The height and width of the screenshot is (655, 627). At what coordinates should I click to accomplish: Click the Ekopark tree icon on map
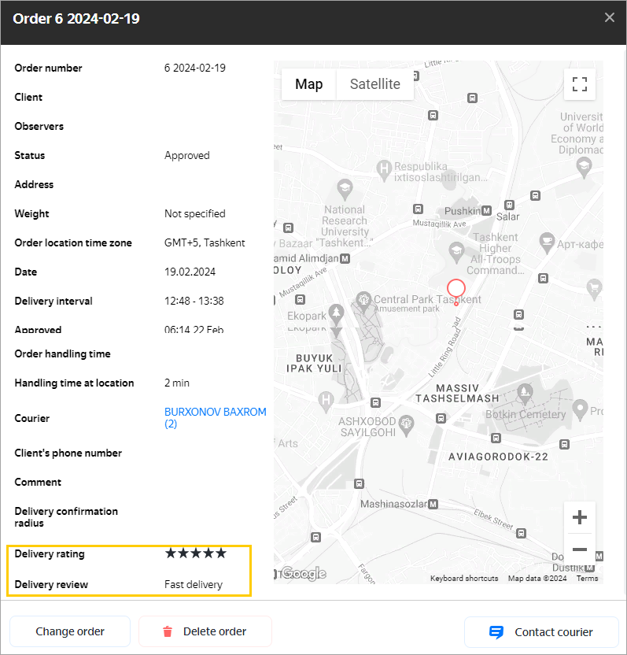pos(337,313)
